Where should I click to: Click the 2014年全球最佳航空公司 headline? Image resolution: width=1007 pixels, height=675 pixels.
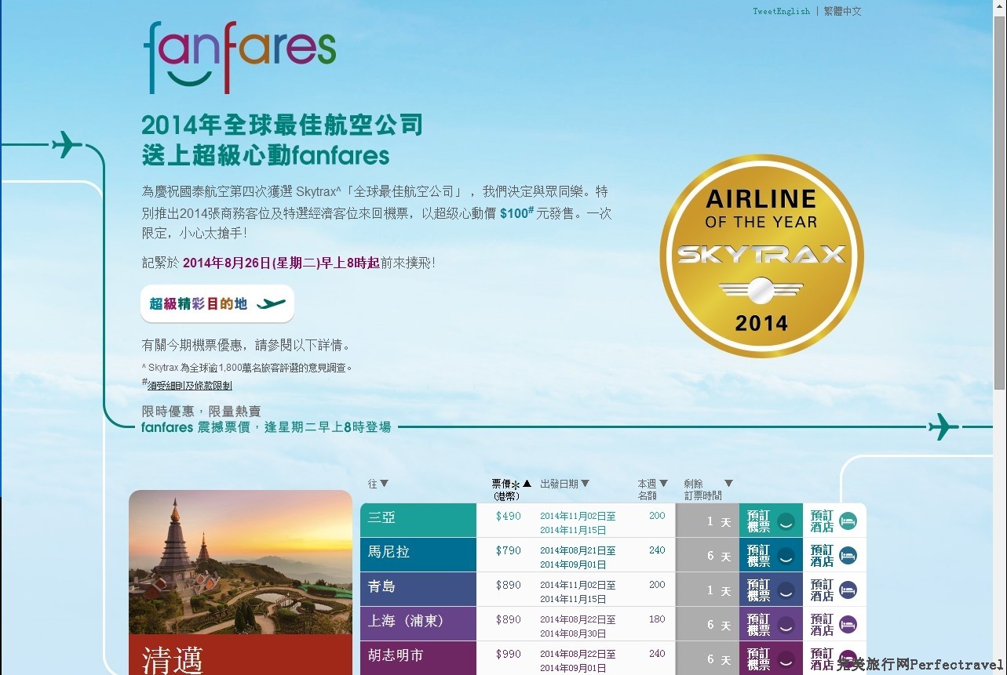click(282, 125)
